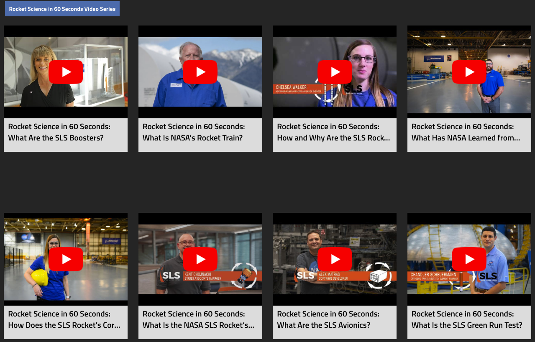
Task: Play the Kent Chojnacki video
Action: pyautogui.click(x=200, y=259)
